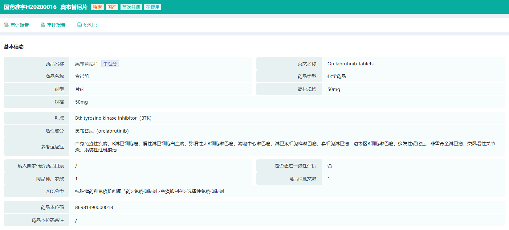Click the drug type value 化学药品
The width and height of the screenshot is (509, 230).
[x=336, y=76]
